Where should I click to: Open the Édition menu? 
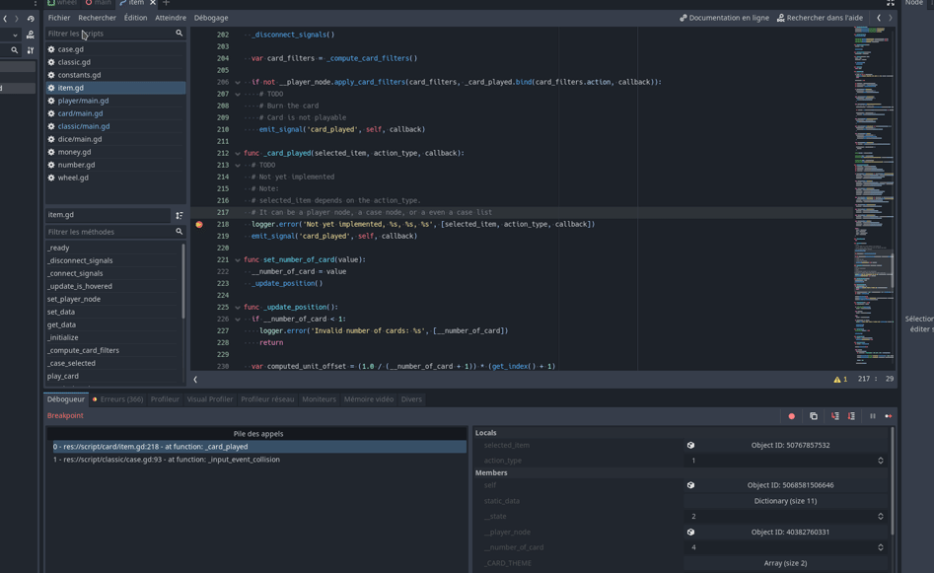click(135, 18)
